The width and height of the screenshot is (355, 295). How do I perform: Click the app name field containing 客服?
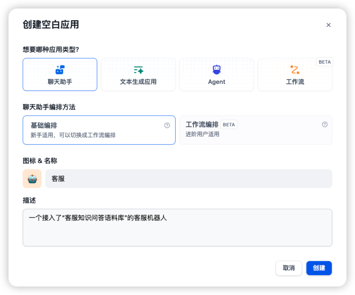point(189,179)
